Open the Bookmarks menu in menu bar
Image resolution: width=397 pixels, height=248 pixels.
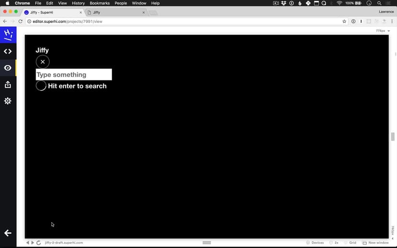(100, 3)
